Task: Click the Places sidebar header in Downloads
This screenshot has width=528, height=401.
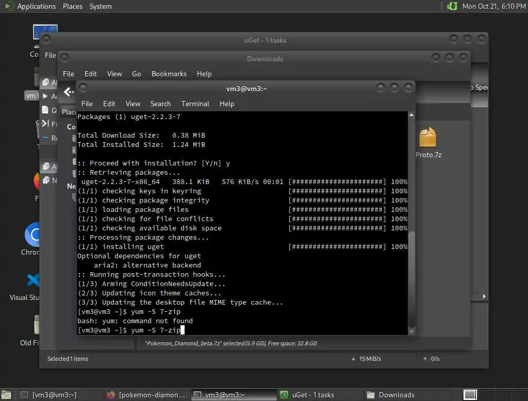Action: [x=69, y=112]
